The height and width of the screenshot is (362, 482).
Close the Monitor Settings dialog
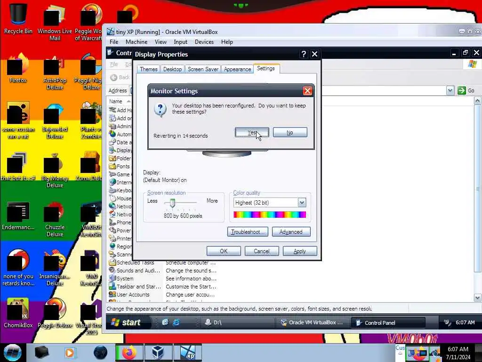[x=307, y=91]
